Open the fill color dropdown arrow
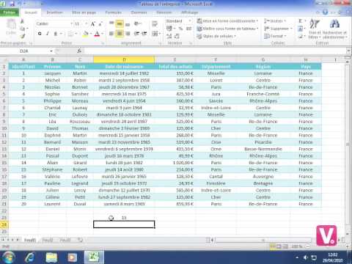Screen dimensions: 352x264 tap(90, 34)
